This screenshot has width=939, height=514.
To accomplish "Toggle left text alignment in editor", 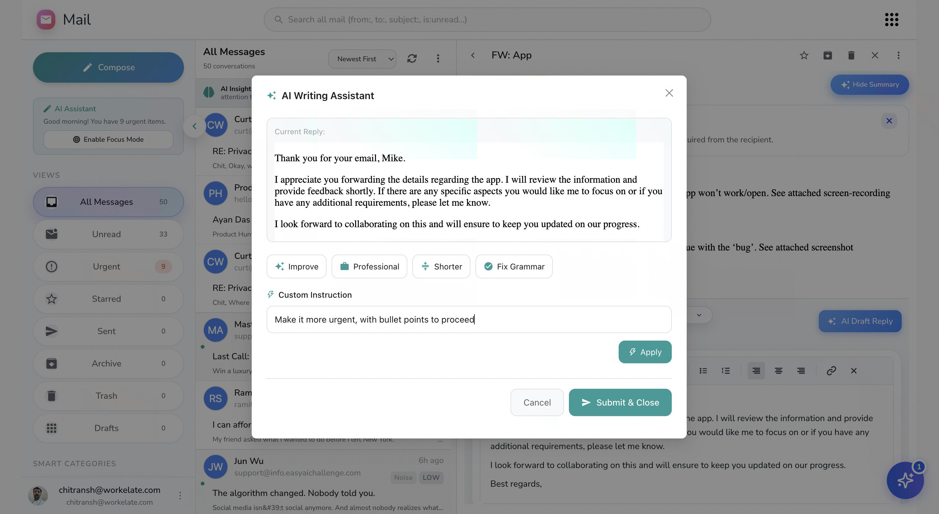I will 756,371.
